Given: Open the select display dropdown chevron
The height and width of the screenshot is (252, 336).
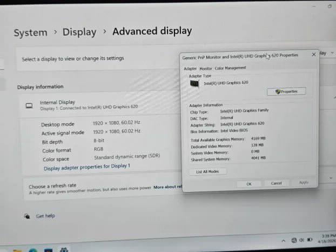Looking at the screenshot, I should click(x=332, y=53).
